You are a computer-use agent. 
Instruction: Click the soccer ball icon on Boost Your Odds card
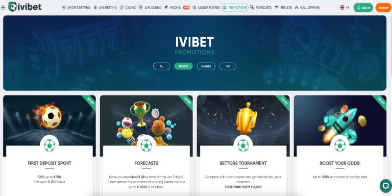(340, 146)
